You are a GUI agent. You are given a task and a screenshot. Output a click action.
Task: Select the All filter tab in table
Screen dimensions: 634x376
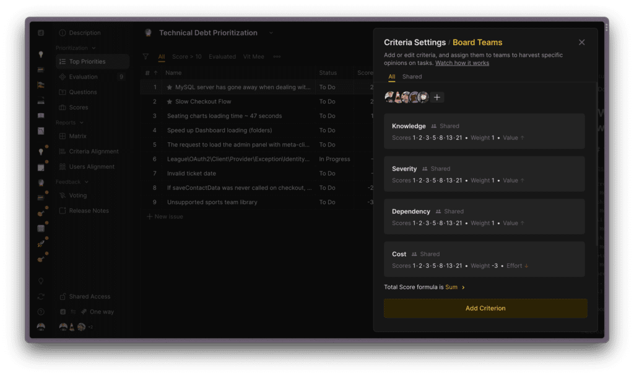pos(162,56)
